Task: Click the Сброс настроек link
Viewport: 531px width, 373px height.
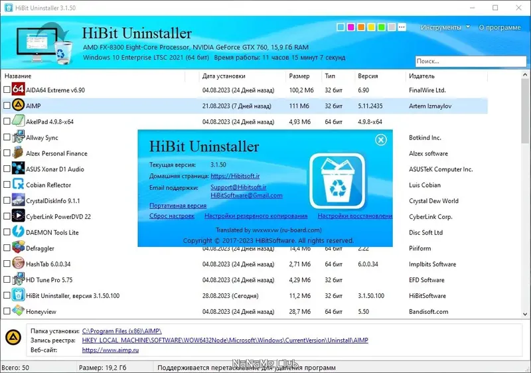Action: pos(172,216)
